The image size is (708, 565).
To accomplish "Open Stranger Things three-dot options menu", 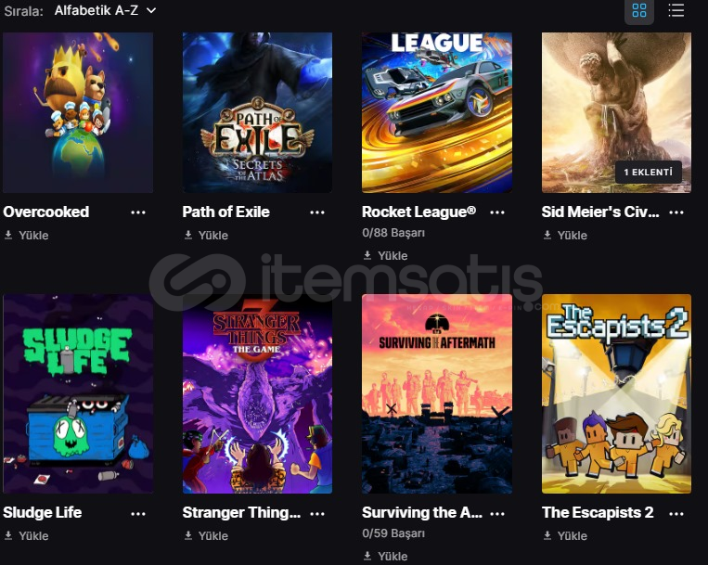I will point(317,514).
